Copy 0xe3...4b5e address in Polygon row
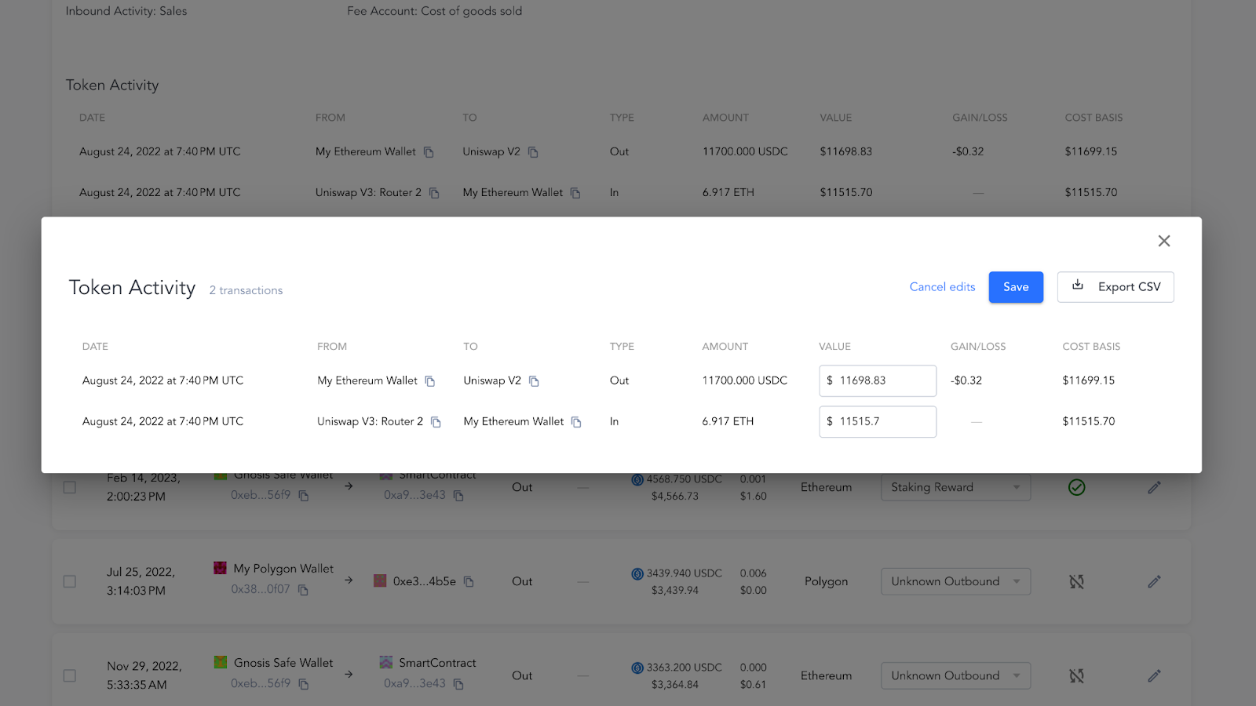1256x706 pixels. (x=469, y=581)
